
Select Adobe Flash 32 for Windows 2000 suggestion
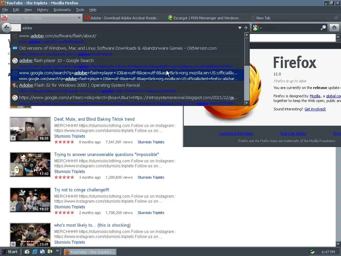click(127, 88)
